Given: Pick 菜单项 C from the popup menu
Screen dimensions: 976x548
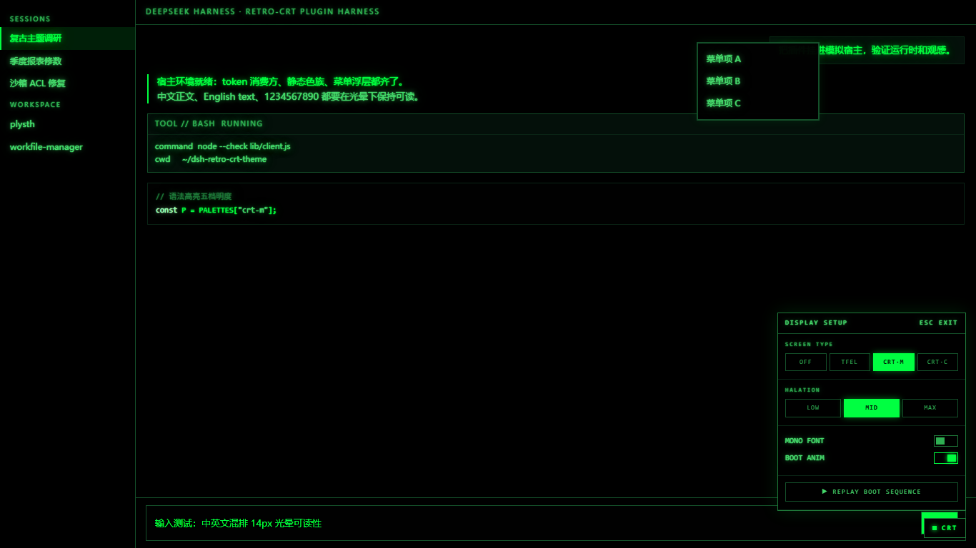Looking at the screenshot, I should point(757,103).
